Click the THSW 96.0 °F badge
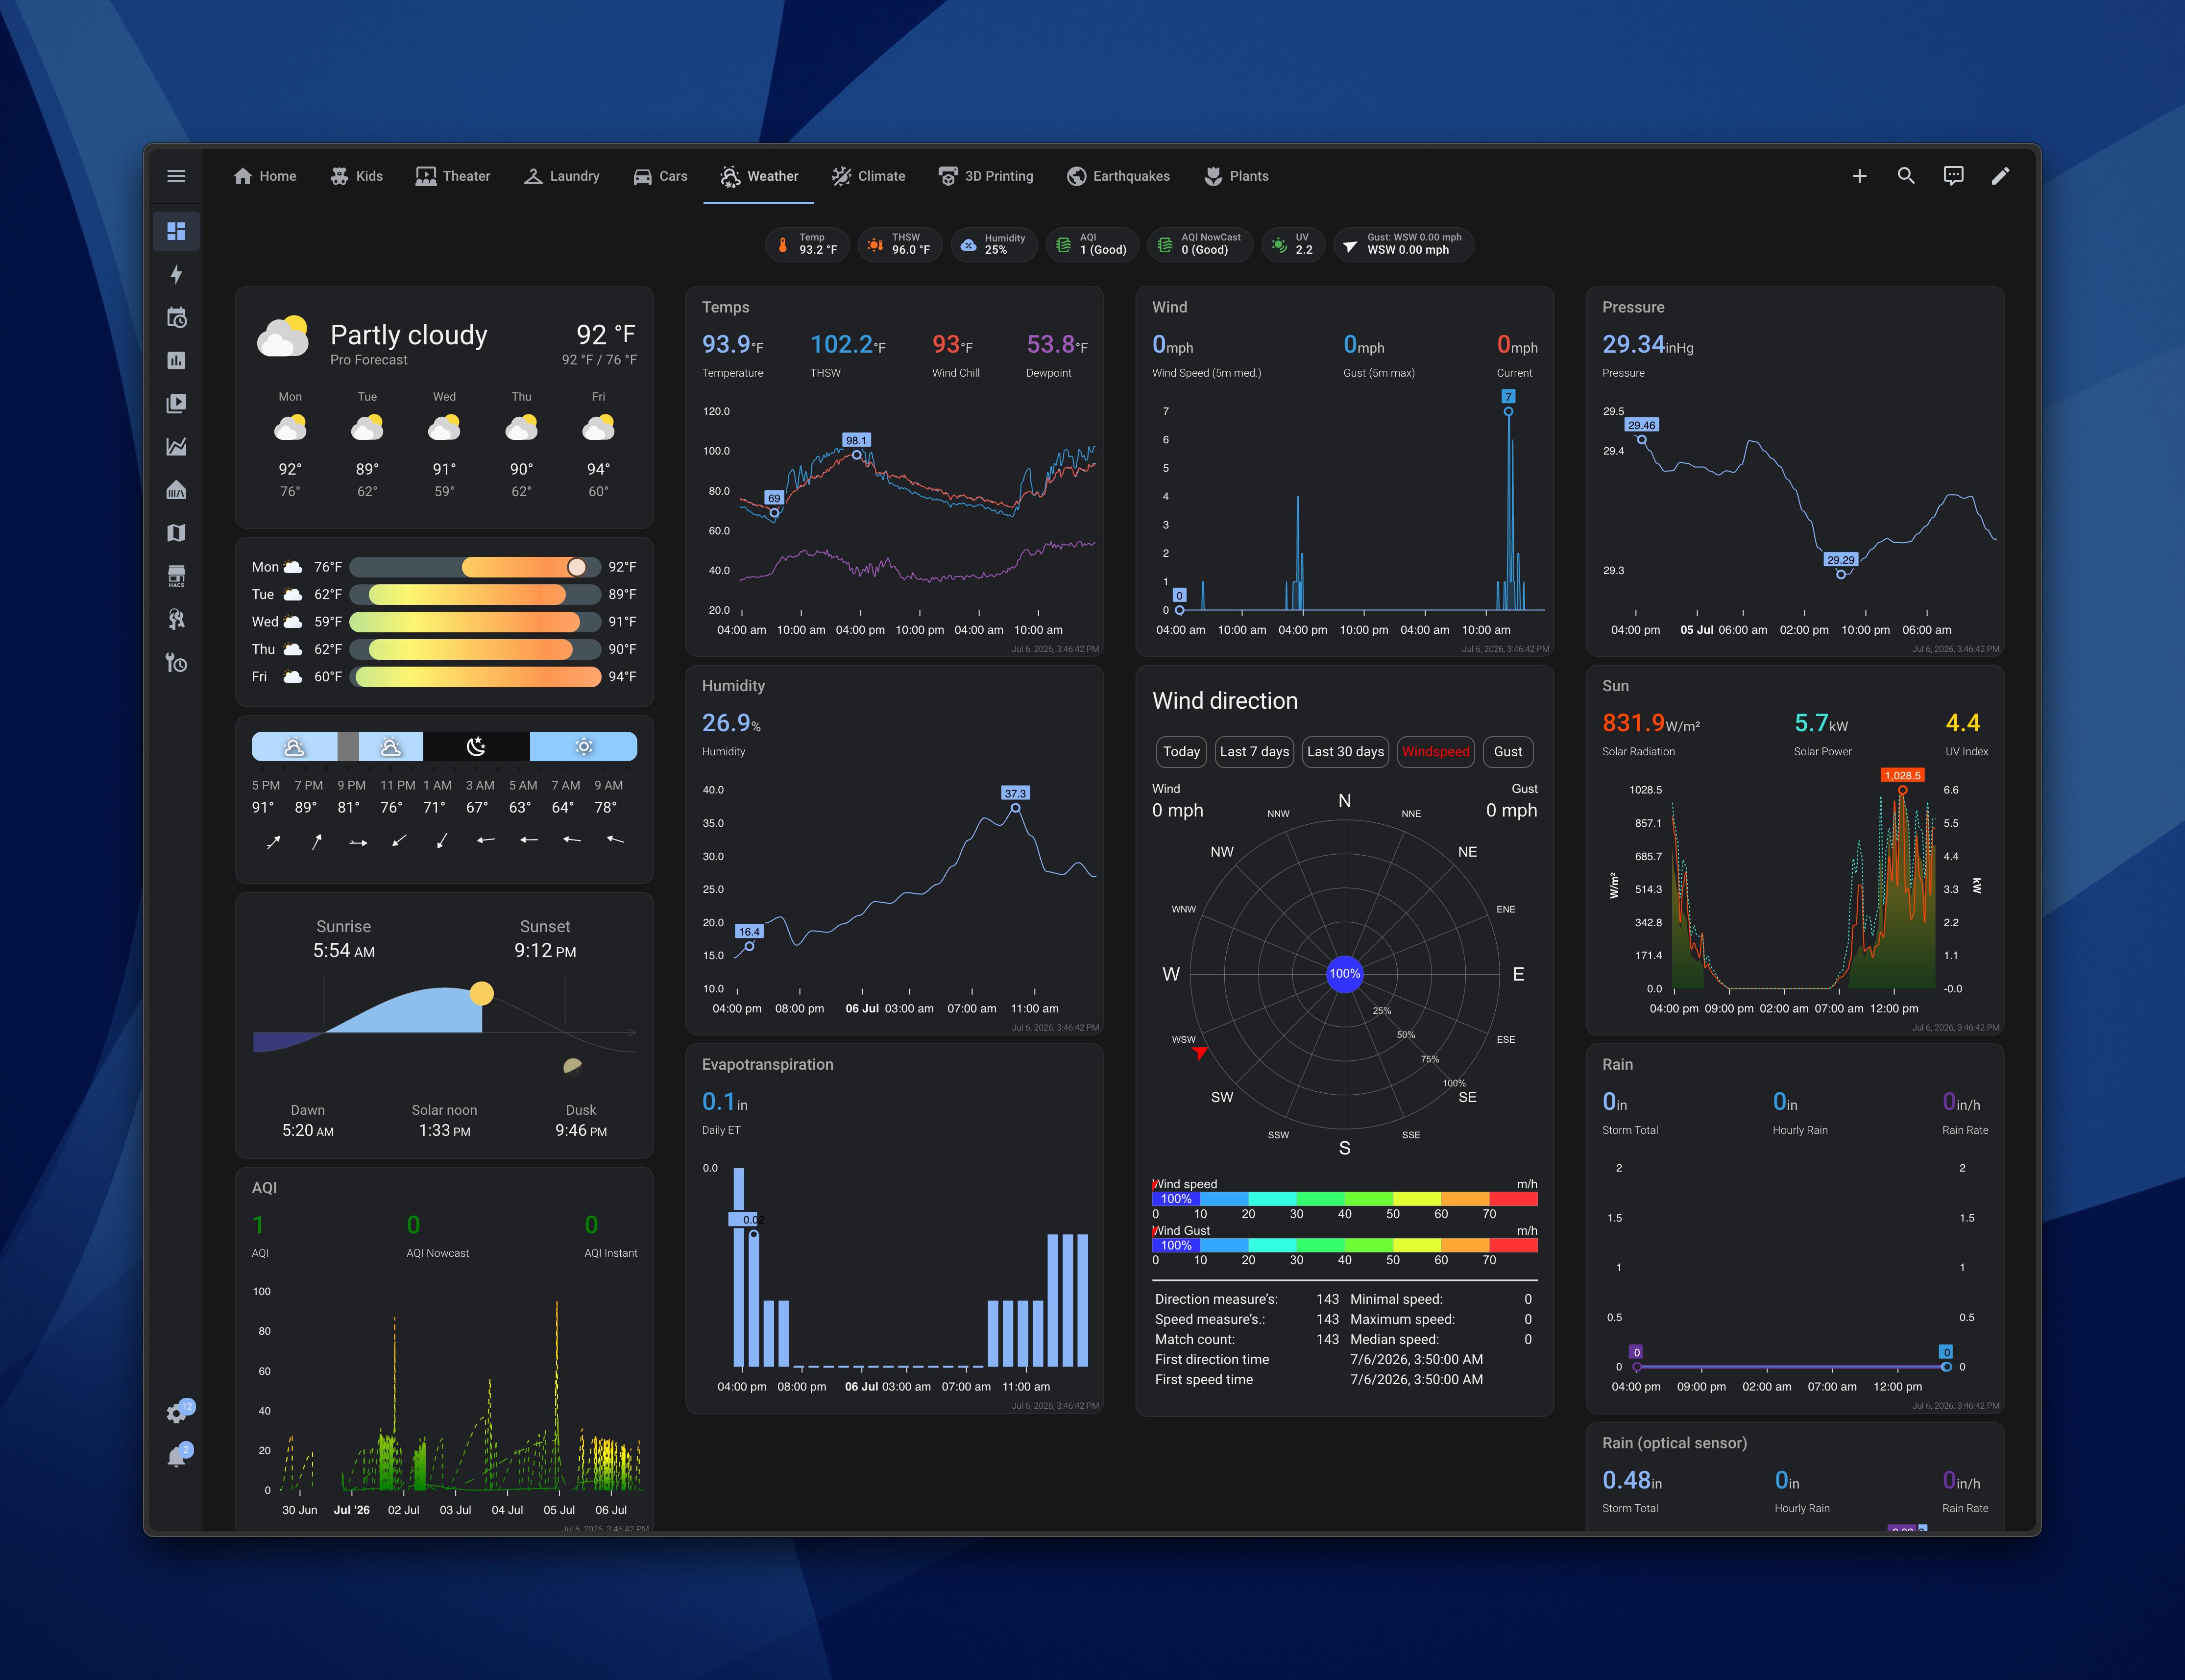 [x=900, y=244]
